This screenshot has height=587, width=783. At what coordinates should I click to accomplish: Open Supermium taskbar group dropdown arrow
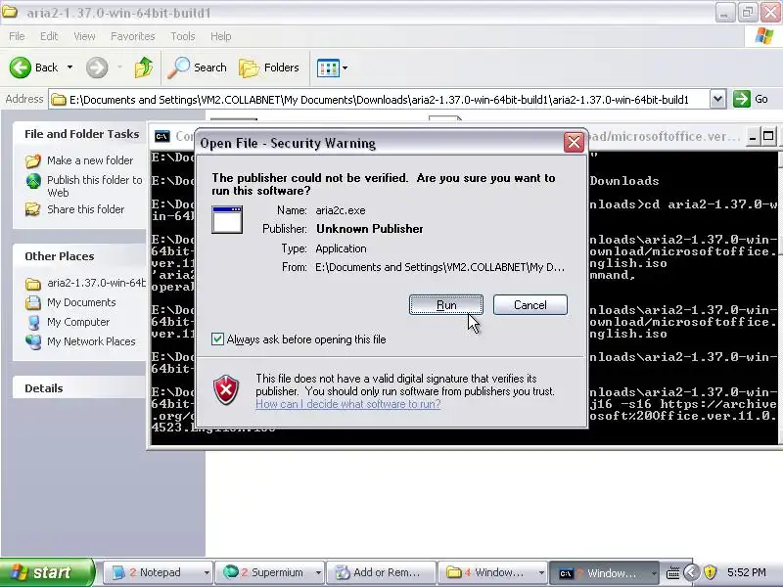[x=318, y=572]
